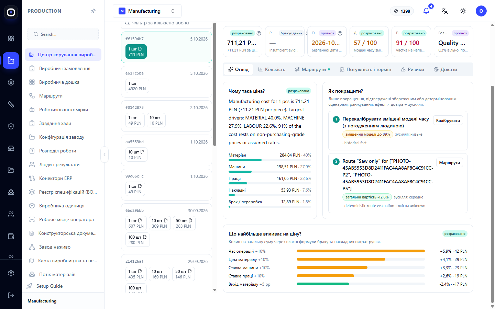Open Виробнича дошка menu item
This screenshot has height=309, width=495.
click(63, 82)
